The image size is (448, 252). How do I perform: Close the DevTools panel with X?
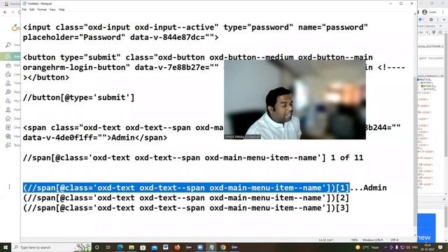click(444, 20)
